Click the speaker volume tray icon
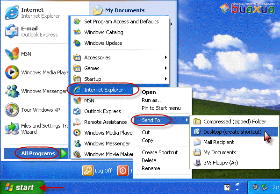280x194 pixels. click(x=256, y=187)
